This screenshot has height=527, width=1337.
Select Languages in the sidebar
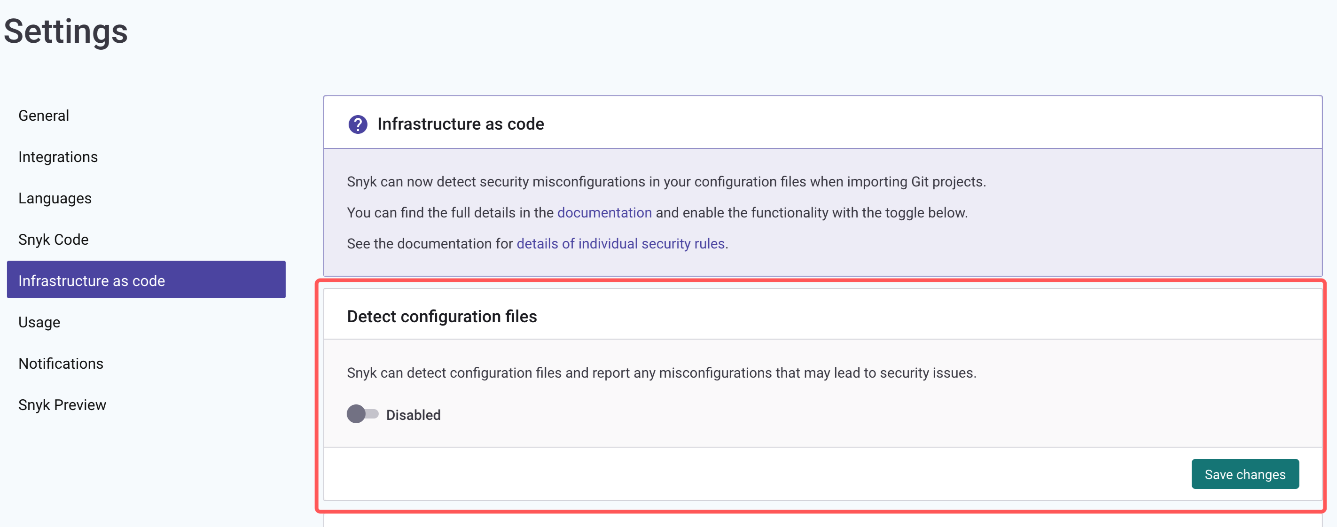55,198
